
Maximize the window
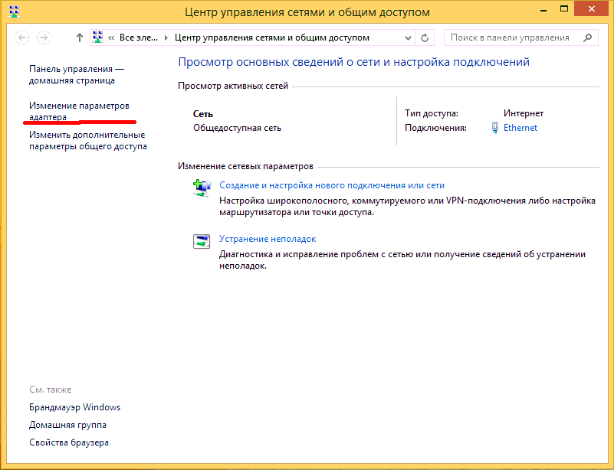coord(564,9)
